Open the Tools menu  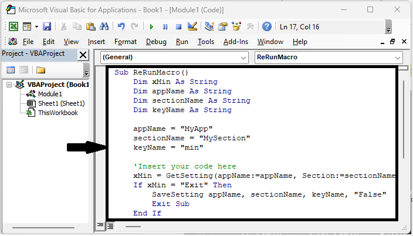[206, 42]
